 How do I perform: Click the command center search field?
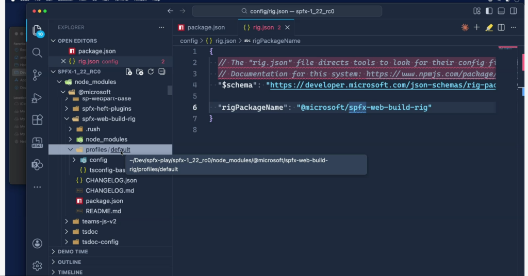(x=287, y=11)
